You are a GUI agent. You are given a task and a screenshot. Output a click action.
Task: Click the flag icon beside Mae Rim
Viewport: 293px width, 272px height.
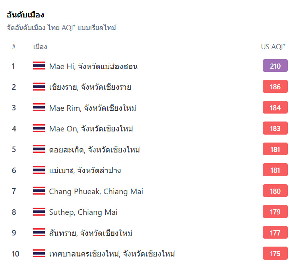(x=39, y=107)
